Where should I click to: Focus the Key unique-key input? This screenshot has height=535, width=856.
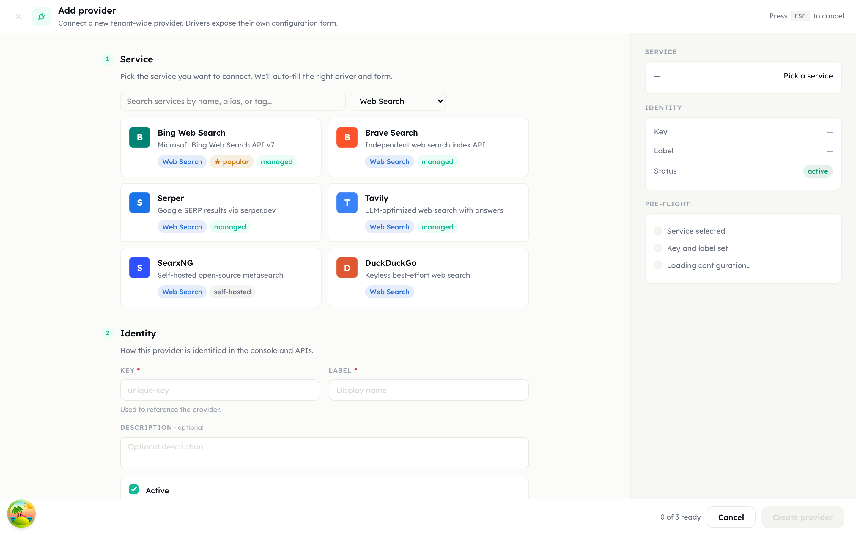click(x=220, y=390)
